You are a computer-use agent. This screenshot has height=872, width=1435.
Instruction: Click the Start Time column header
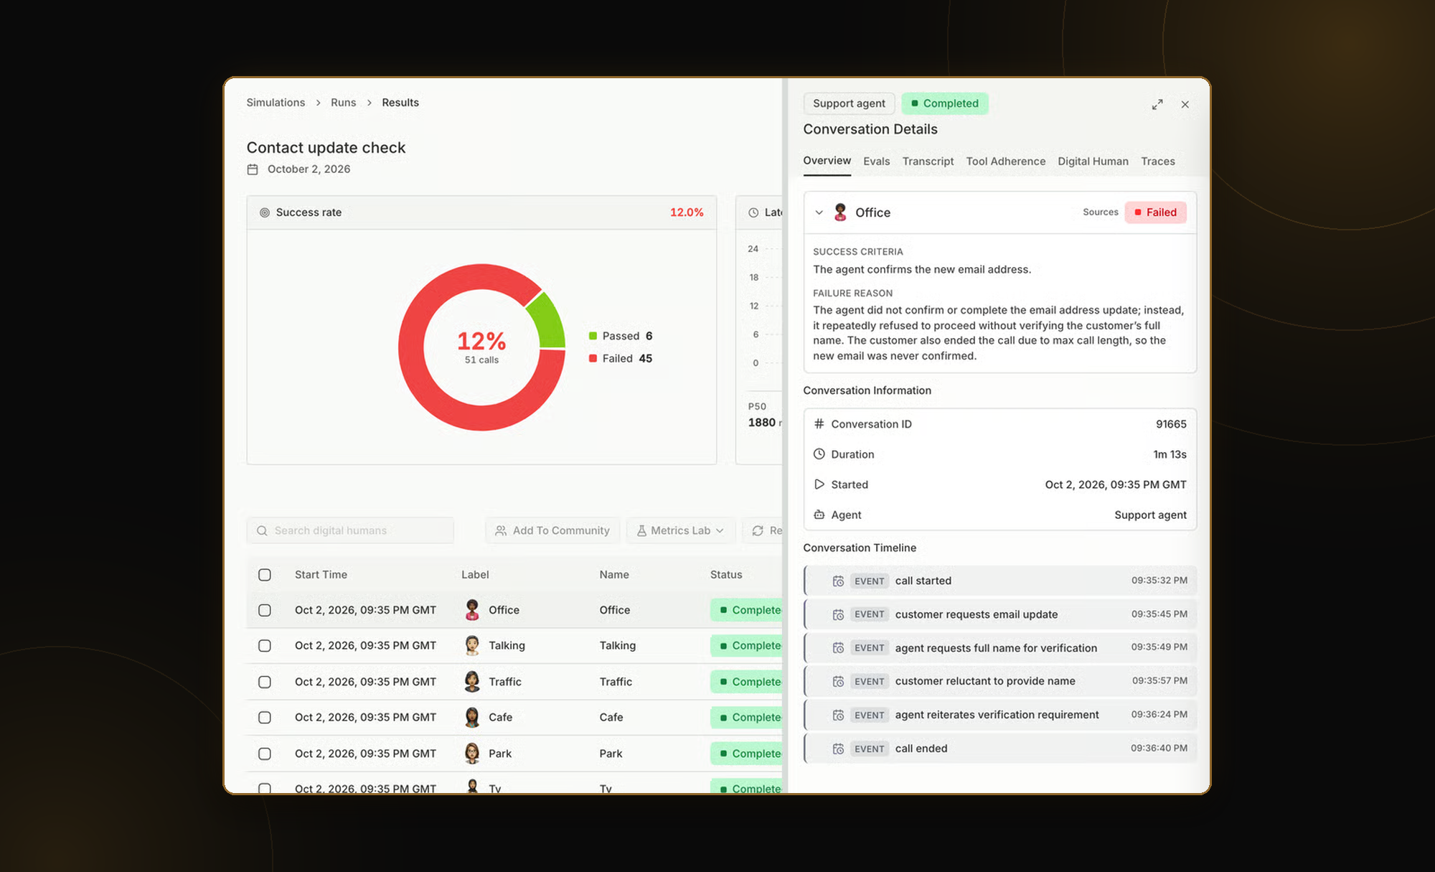pos(321,575)
